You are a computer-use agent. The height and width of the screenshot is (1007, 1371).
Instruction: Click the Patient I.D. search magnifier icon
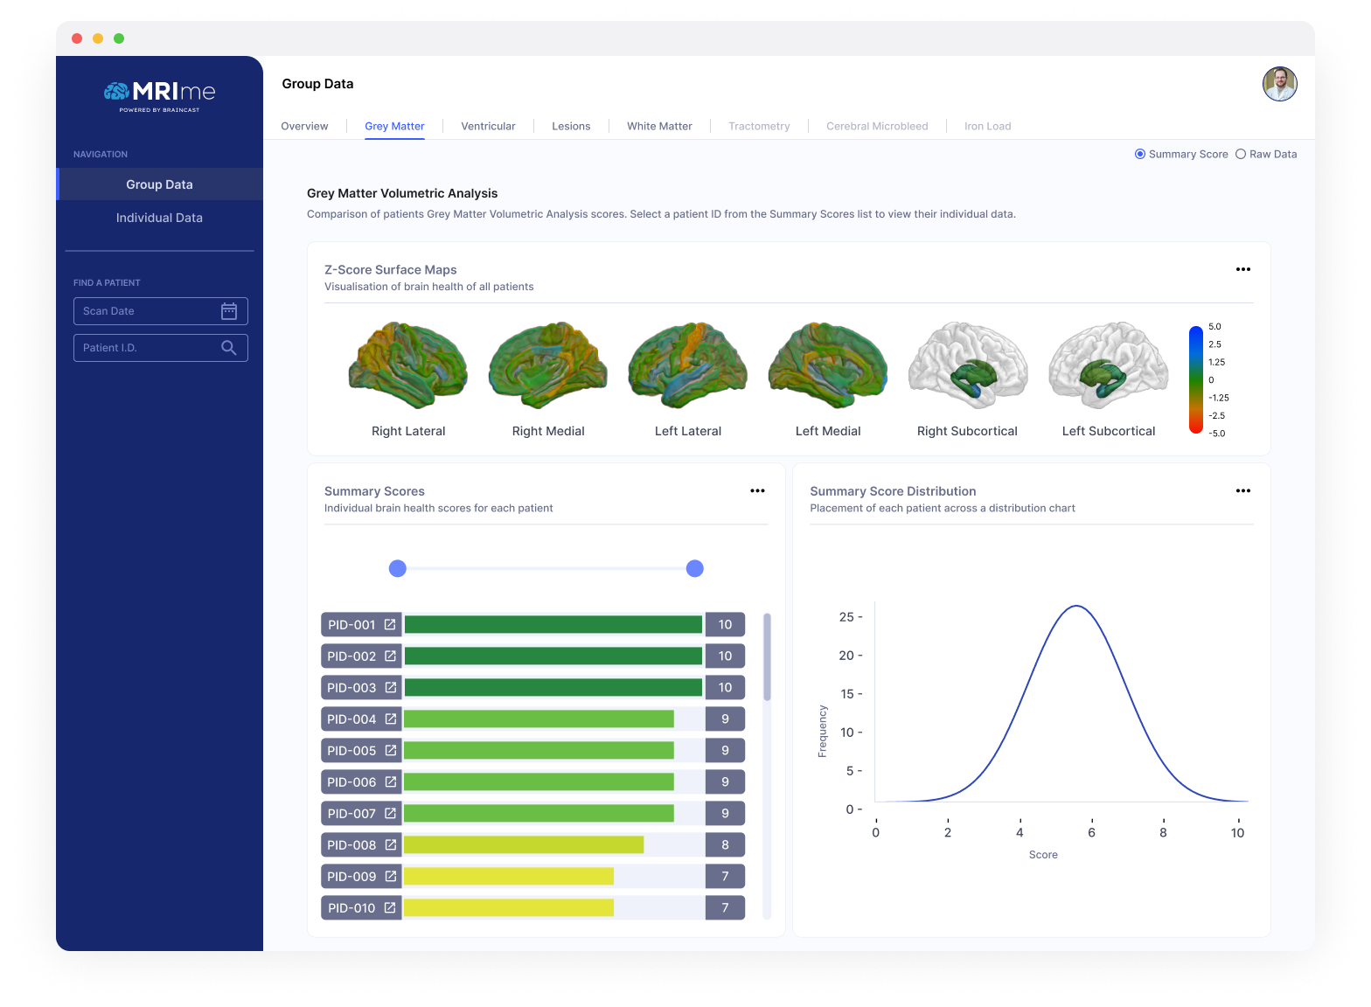click(229, 348)
